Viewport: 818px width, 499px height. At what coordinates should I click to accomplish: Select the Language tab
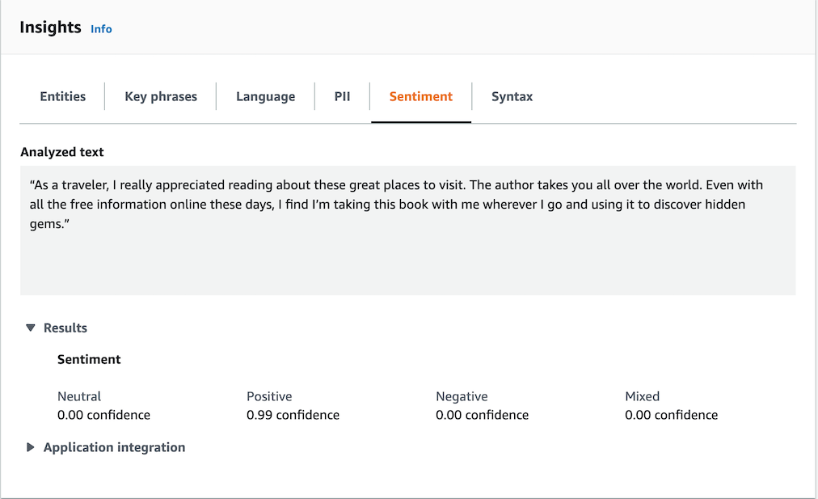[265, 97]
